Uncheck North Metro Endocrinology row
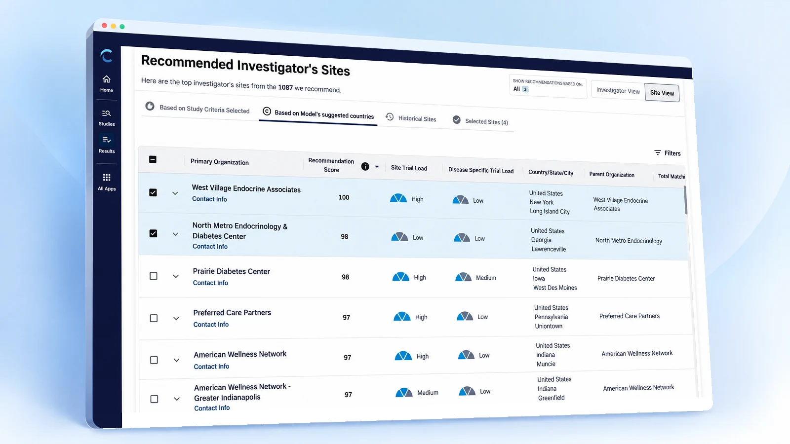The height and width of the screenshot is (444, 790). (154, 233)
